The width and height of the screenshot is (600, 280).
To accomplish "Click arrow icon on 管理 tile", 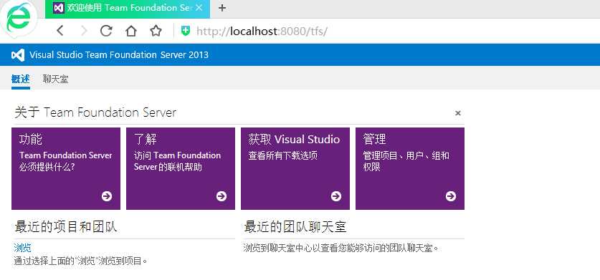I will tap(451, 195).
